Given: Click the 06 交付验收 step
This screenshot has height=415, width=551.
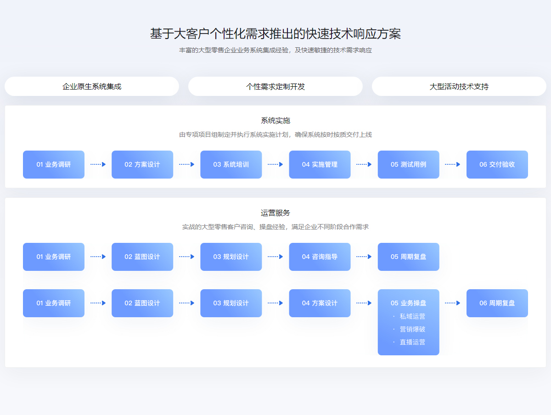Looking at the screenshot, I should [x=497, y=164].
